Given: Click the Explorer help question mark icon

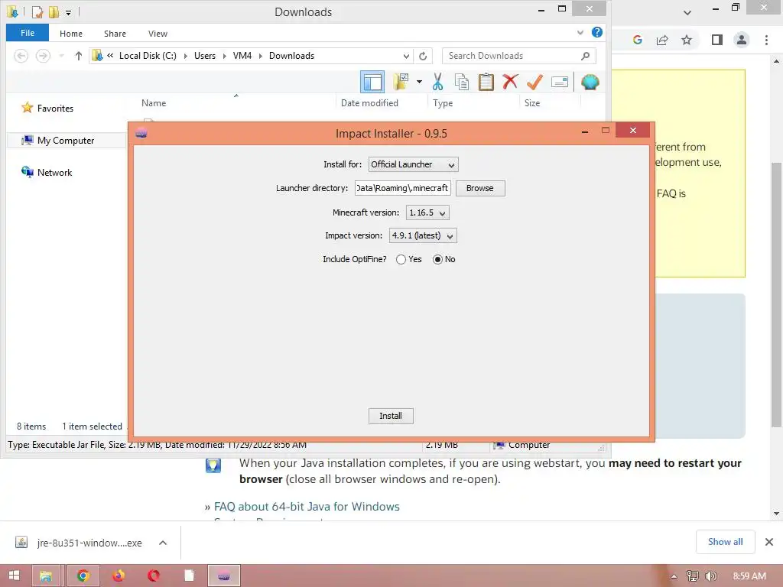Looking at the screenshot, I should pyautogui.click(x=596, y=32).
